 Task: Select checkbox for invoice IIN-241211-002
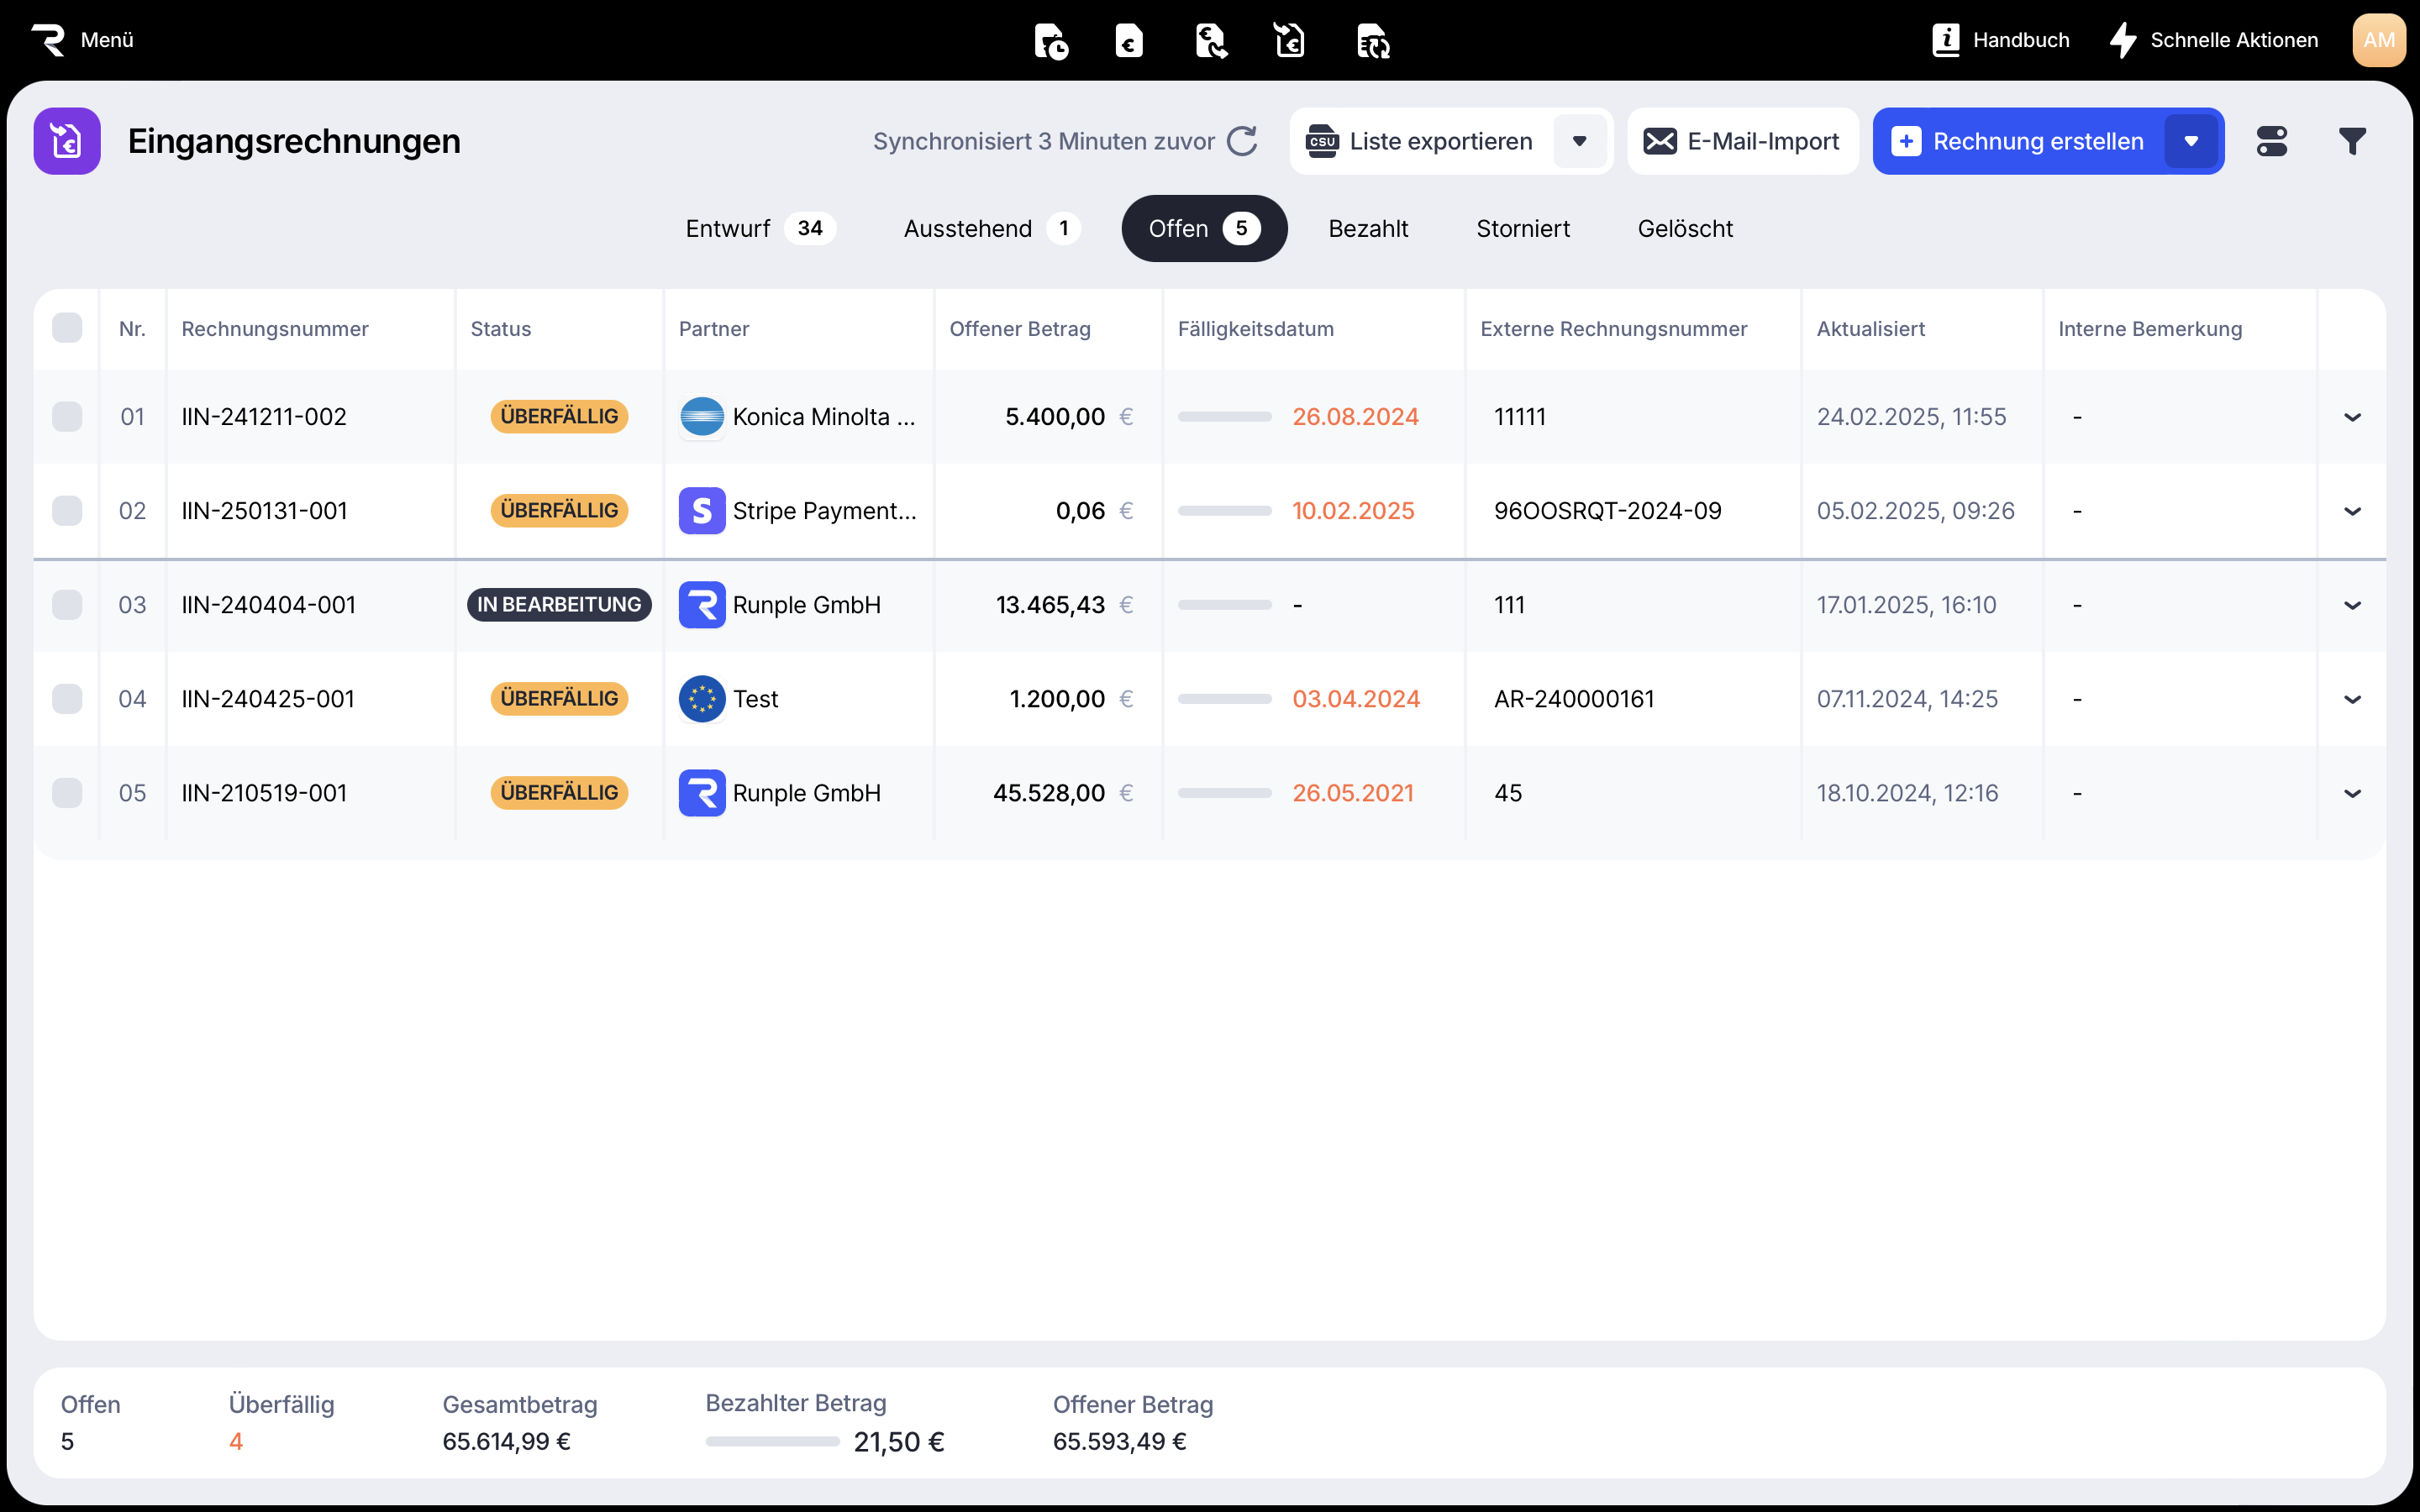[67, 416]
